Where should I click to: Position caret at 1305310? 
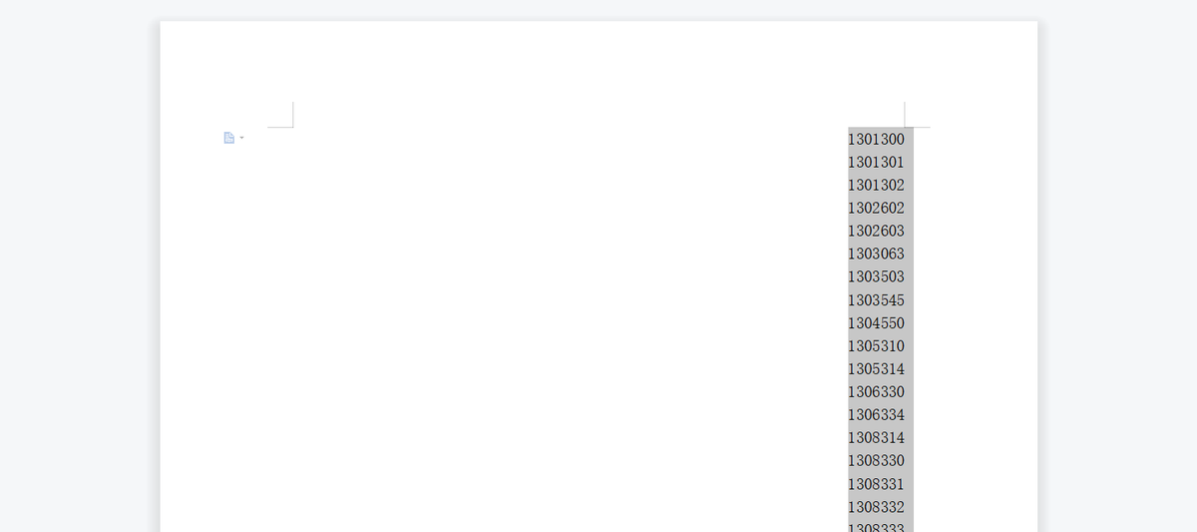pyautogui.click(x=876, y=346)
